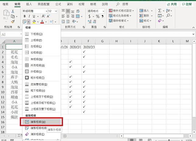
Task: Increase font size with larger A icon
Action: click(43, 16)
